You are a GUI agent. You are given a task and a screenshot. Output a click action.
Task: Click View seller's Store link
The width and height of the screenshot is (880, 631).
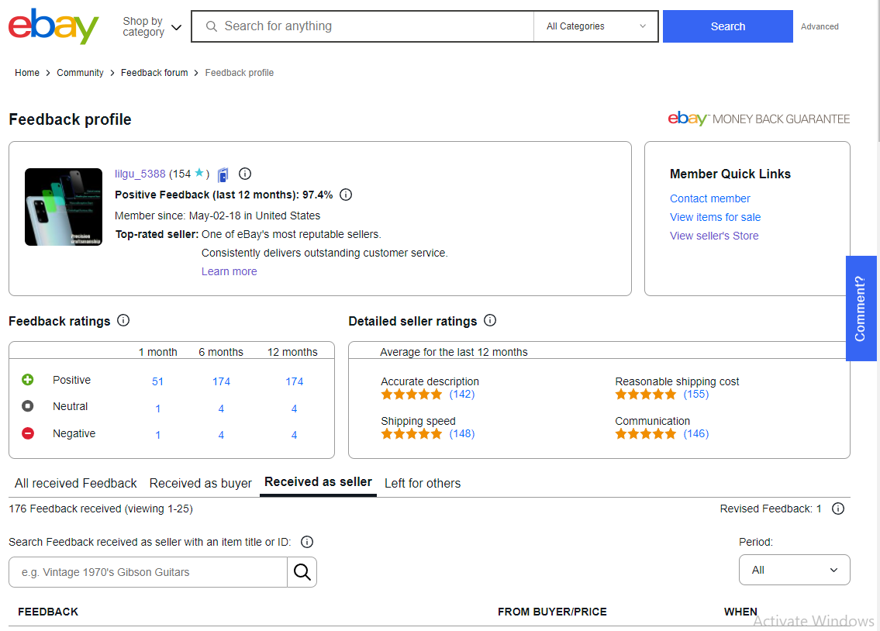tap(714, 236)
